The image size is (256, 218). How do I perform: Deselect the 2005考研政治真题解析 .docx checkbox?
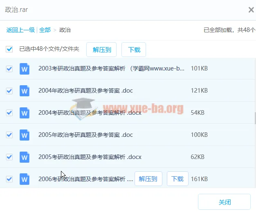[x=9, y=157]
